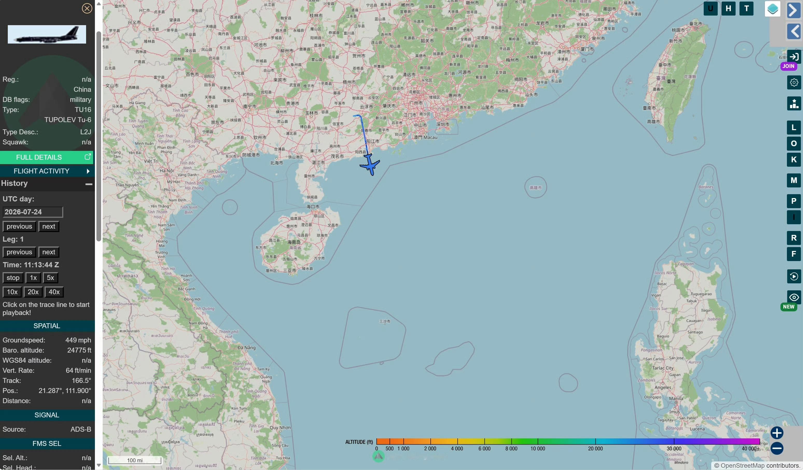
Task: Close the aircraft info panel
Action: 87,8
